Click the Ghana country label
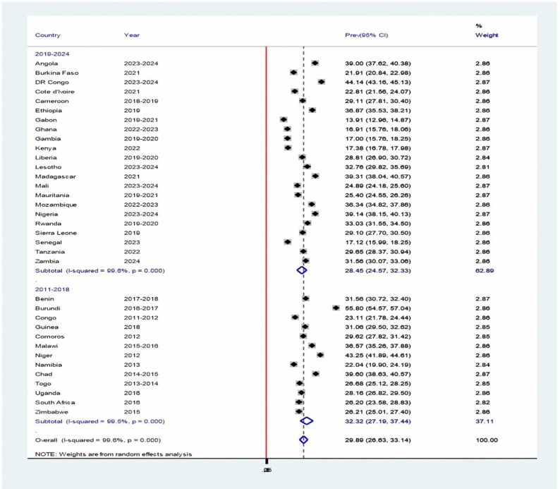 [x=46, y=129]
